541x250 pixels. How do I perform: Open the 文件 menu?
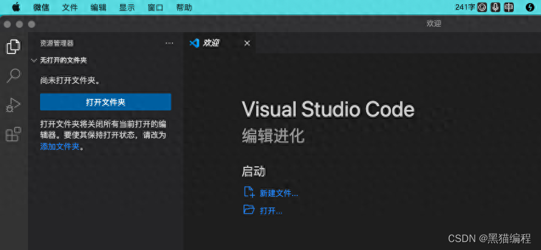coord(70,8)
